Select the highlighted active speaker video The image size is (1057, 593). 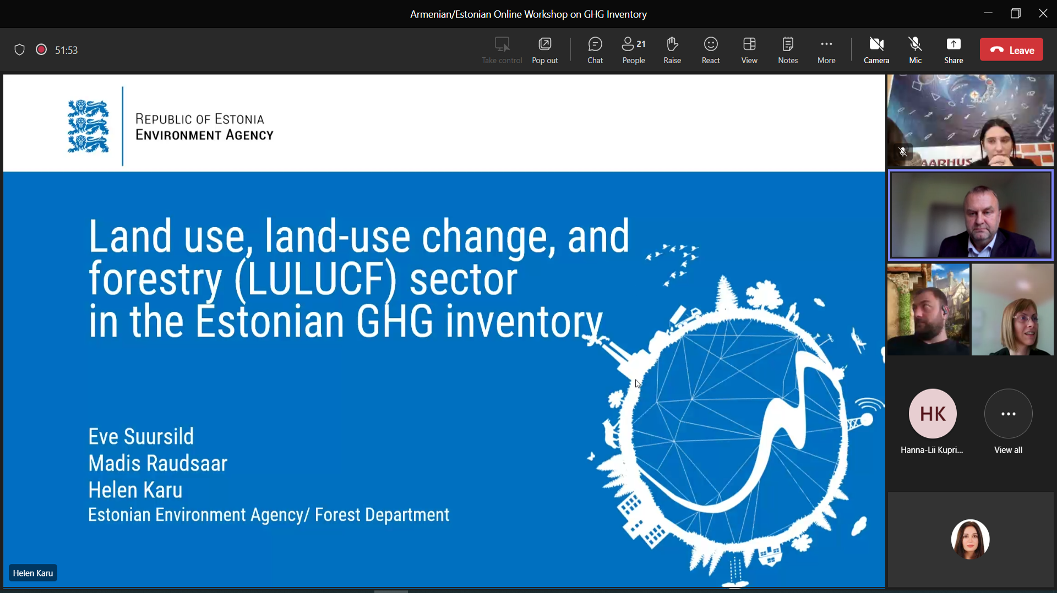(970, 215)
